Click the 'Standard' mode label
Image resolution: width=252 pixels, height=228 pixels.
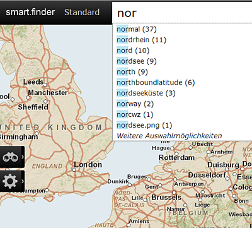(x=82, y=12)
